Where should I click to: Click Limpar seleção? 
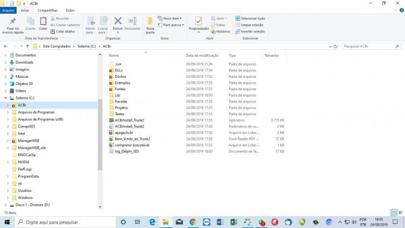click(249, 25)
